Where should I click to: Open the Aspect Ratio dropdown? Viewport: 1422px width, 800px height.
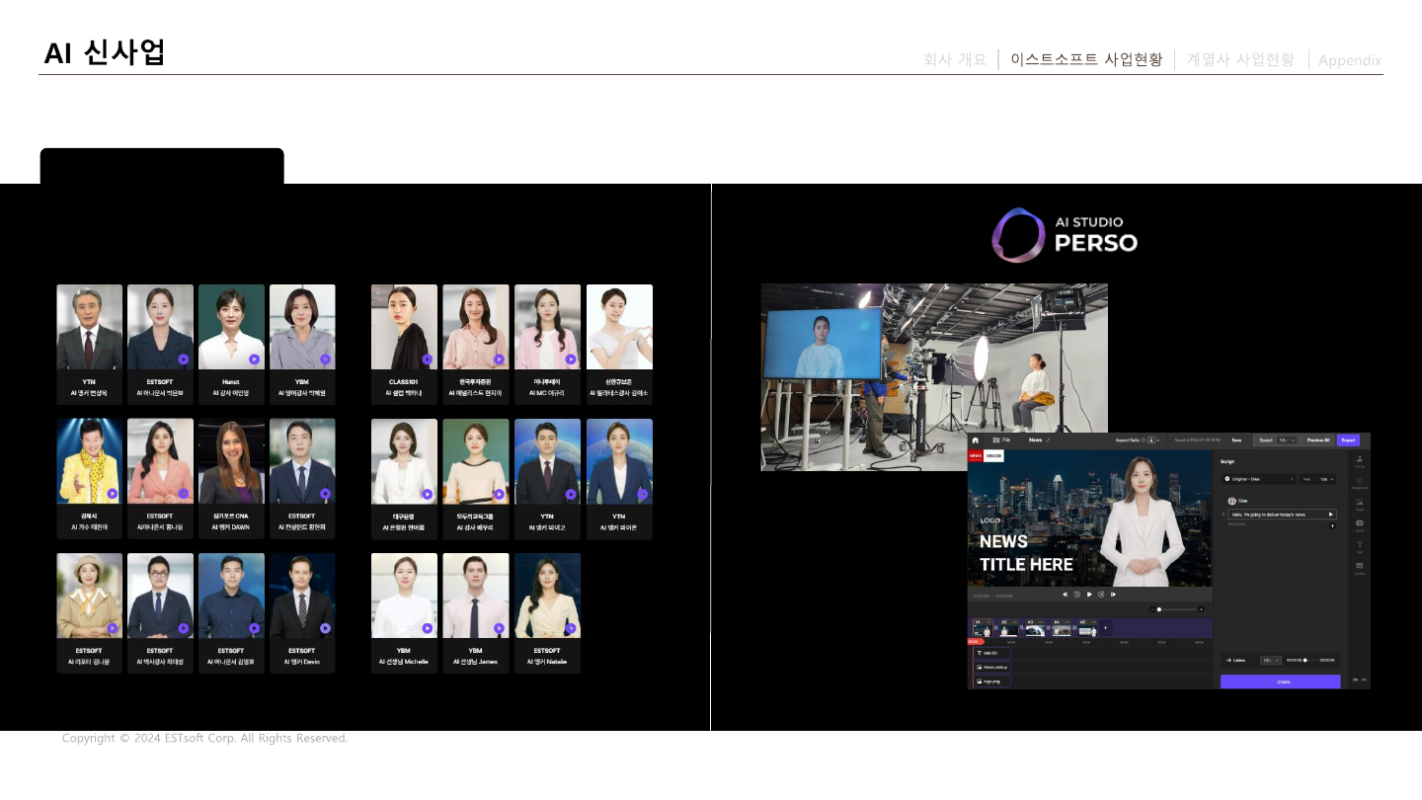coord(1153,440)
